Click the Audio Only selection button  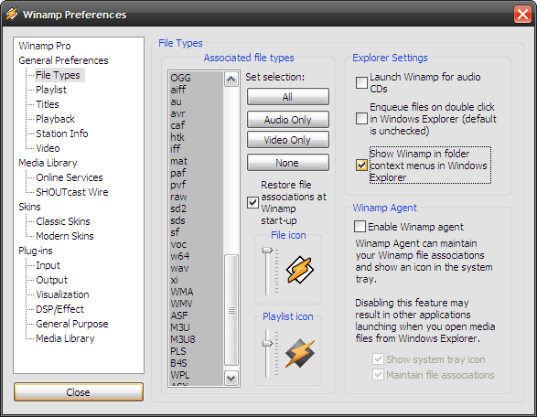click(287, 120)
